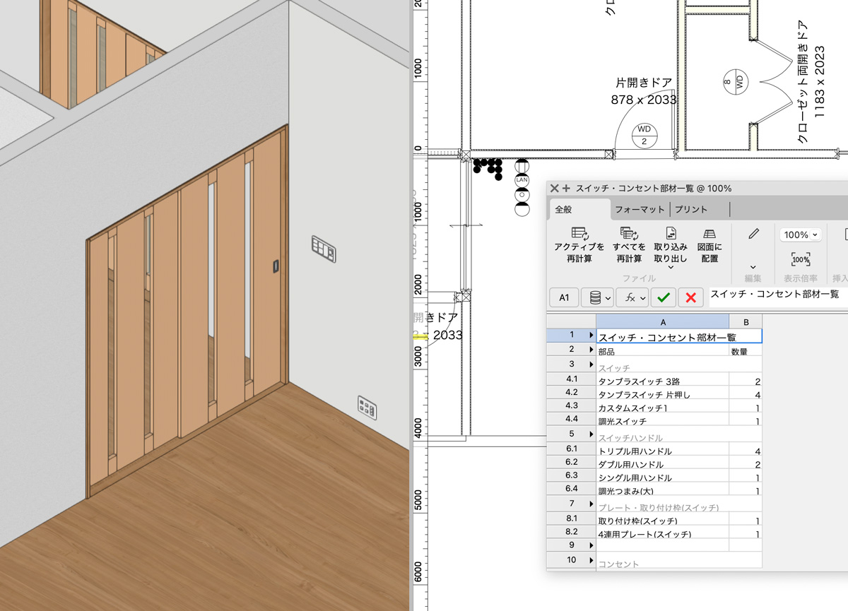Click the plus icon in worksheet title bar
Viewport: 848px width, 611px height.
(566, 189)
